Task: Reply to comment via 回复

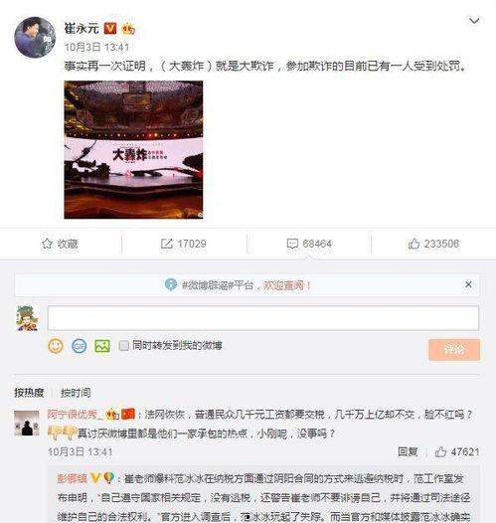Action: [408, 452]
